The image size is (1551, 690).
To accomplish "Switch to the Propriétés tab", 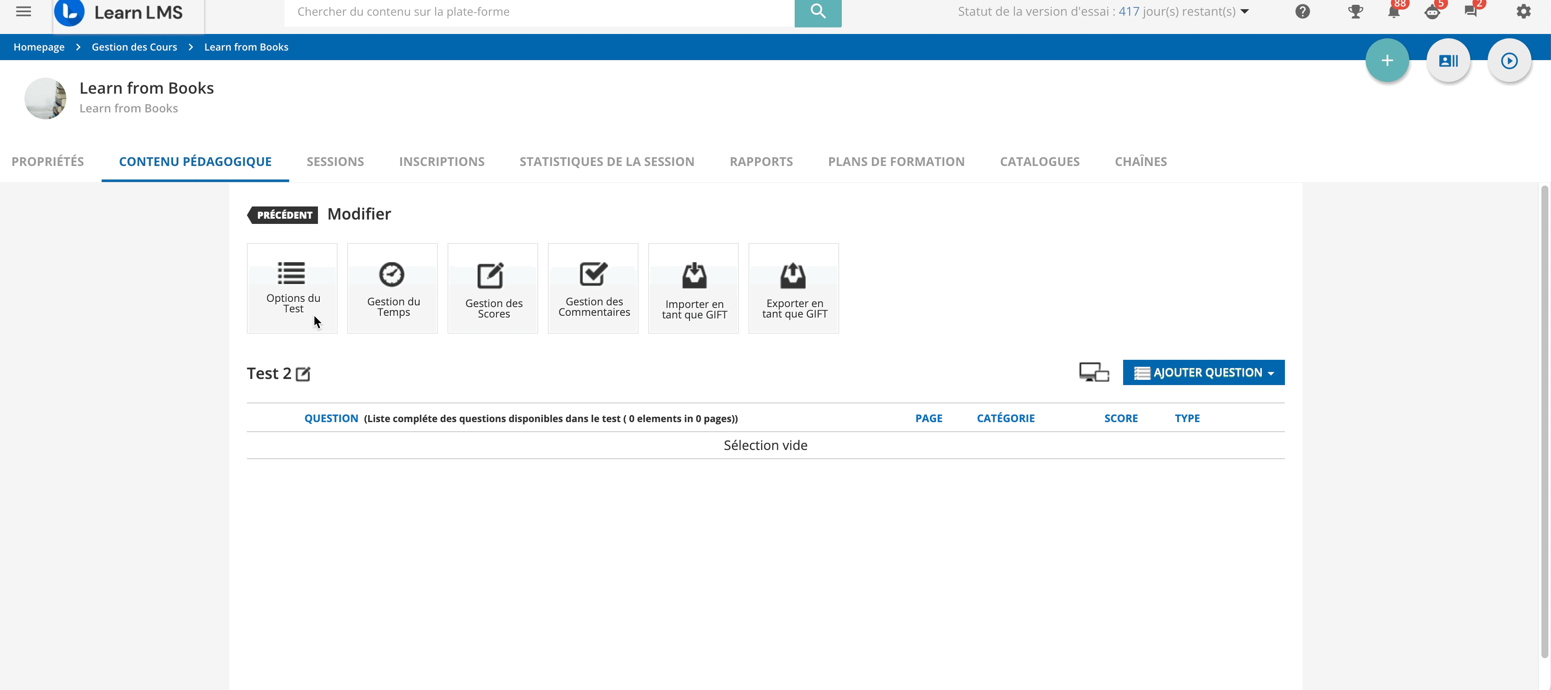I will tap(48, 161).
